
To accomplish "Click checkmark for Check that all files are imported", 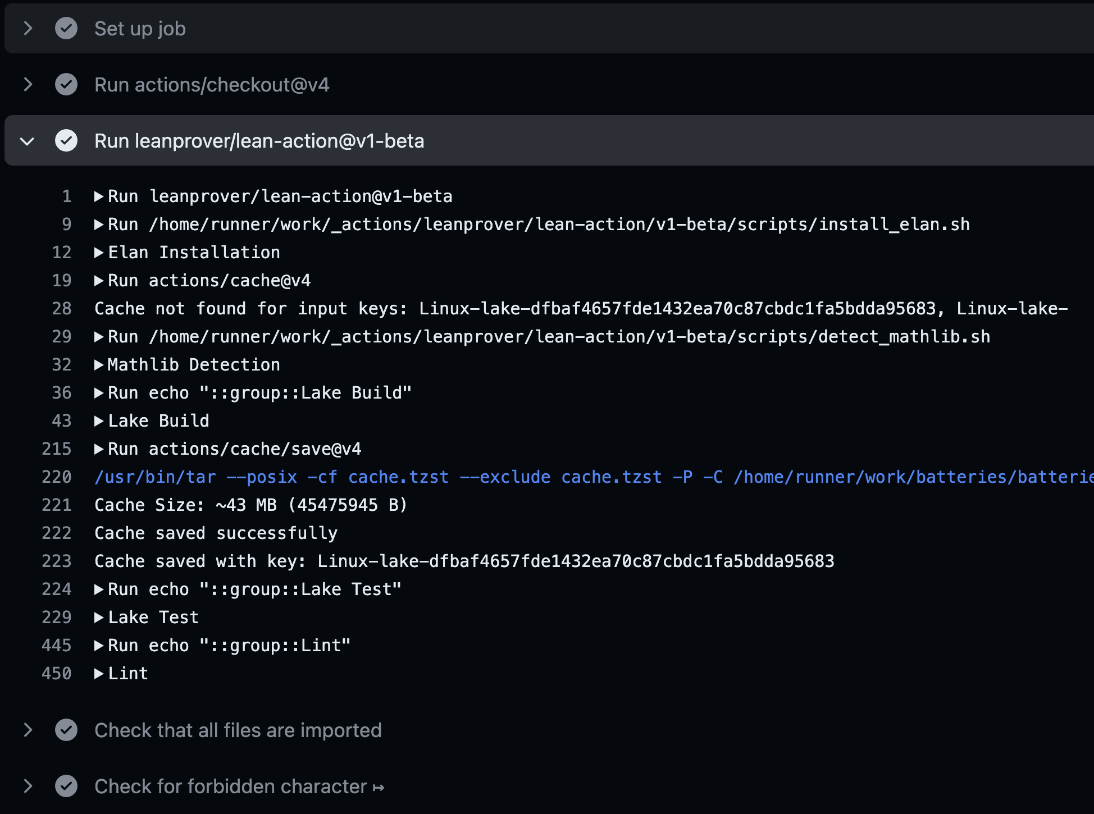I will [x=66, y=730].
